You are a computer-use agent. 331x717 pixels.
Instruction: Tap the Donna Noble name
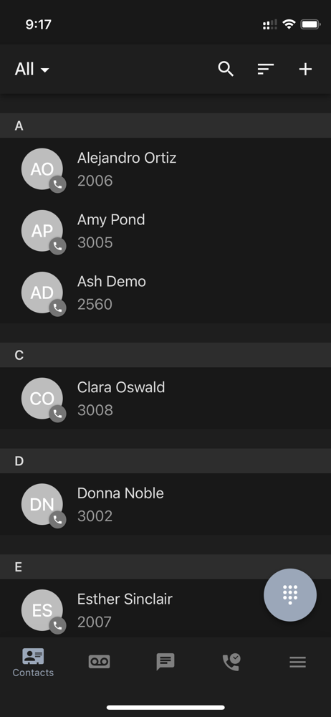120,493
